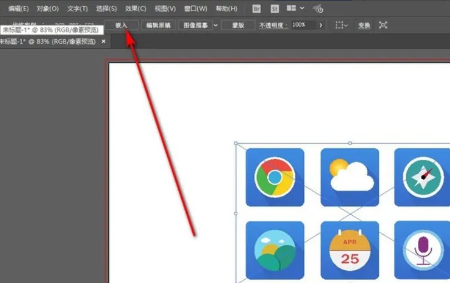Open Adobe Bridge via the Br icon
Screen dimensions: 450x283
pos(256,9)
